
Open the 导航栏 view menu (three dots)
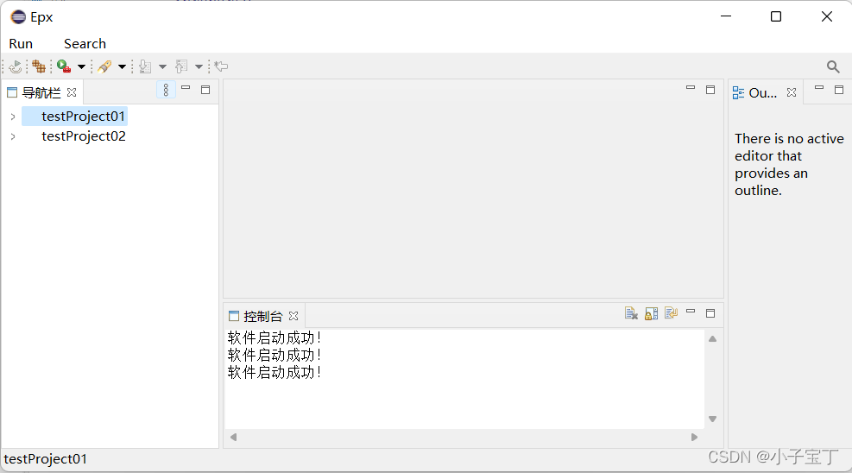click(x=166, y=90)
